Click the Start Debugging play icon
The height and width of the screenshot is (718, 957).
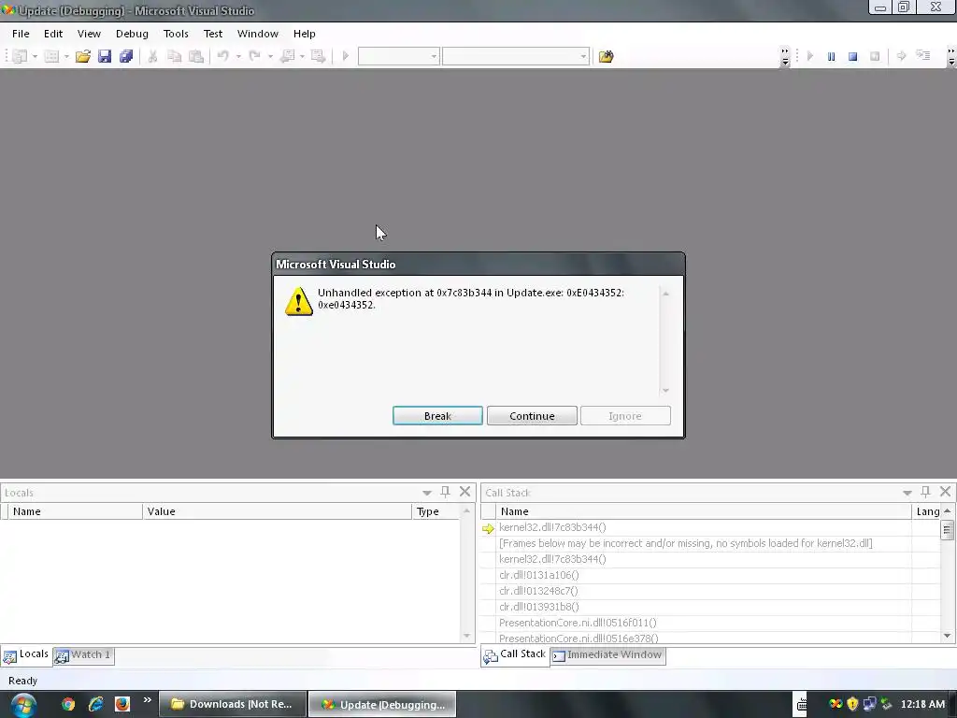click(346, 56)
